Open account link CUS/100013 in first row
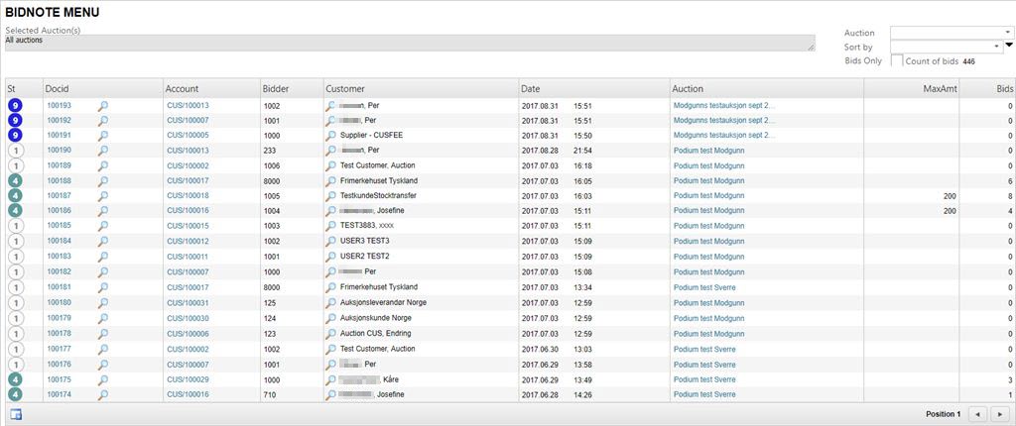Image resolution: width=1016 pixels, height=426 pixels. click(x=188, y=105)
